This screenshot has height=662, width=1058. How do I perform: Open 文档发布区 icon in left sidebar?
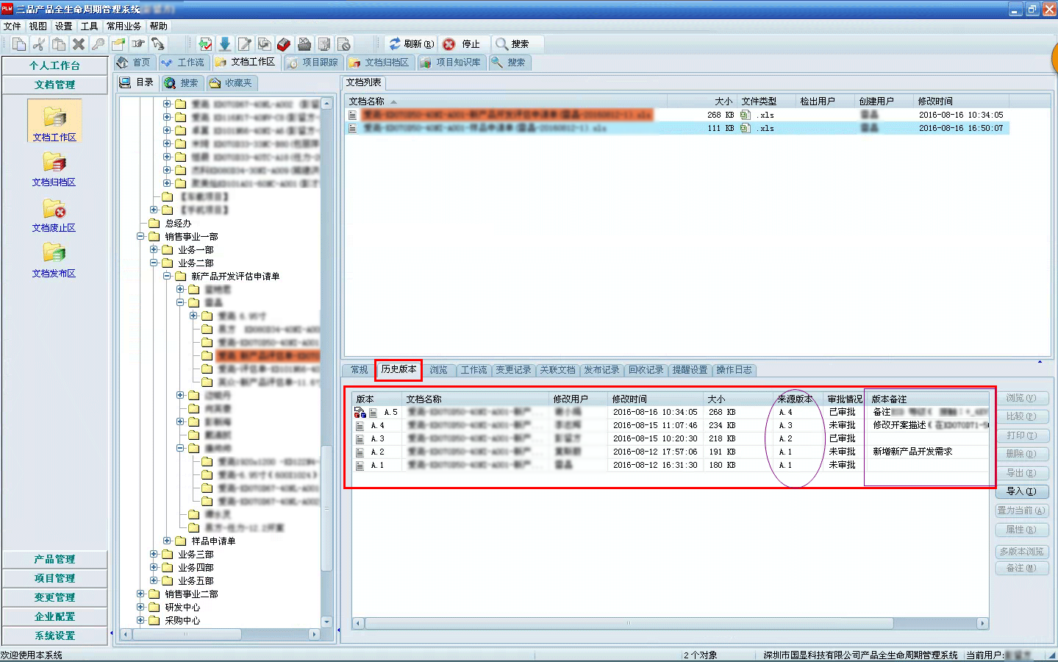54,254
